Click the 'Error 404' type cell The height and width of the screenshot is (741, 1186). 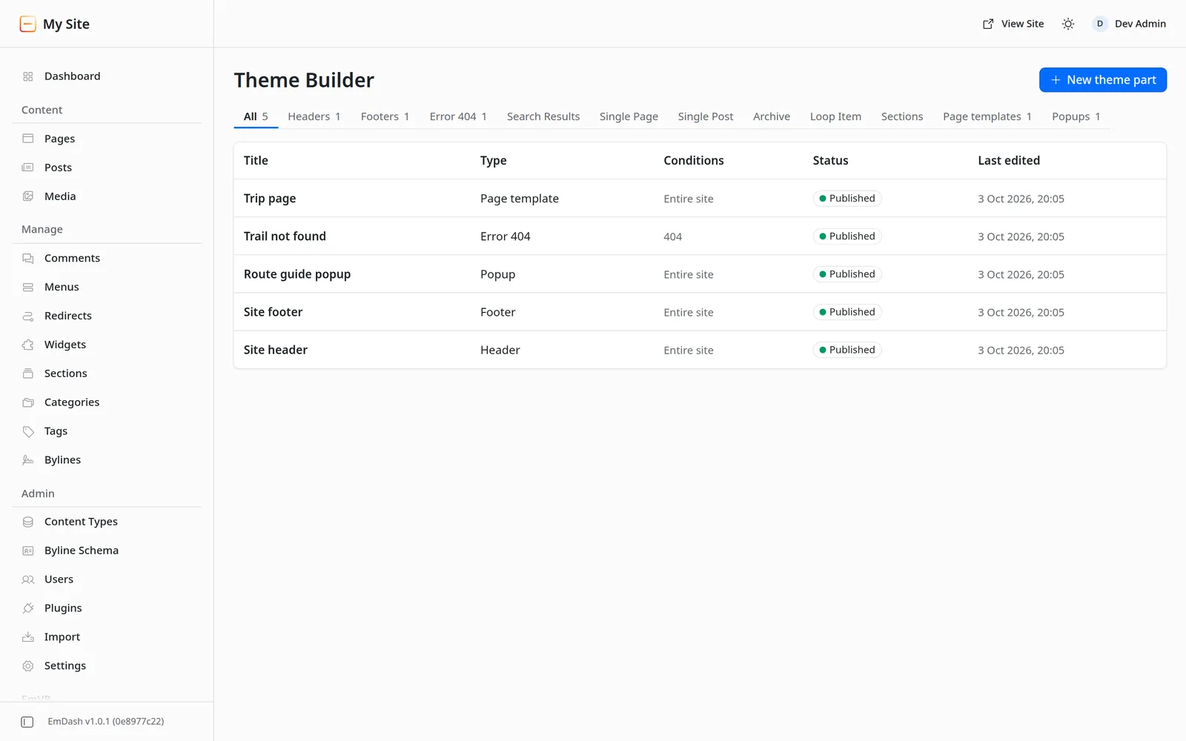coord(506,236)
